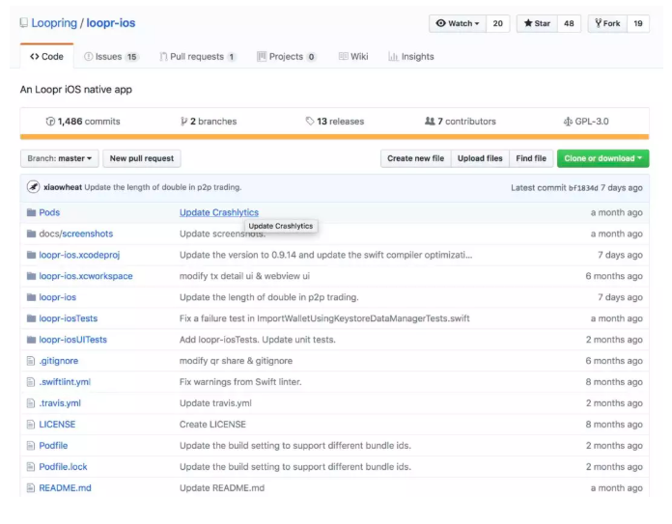Click the LICENSE file icon
Image resolution: width=672 pixels, height=524 pixels.
[x=31, y=425]
